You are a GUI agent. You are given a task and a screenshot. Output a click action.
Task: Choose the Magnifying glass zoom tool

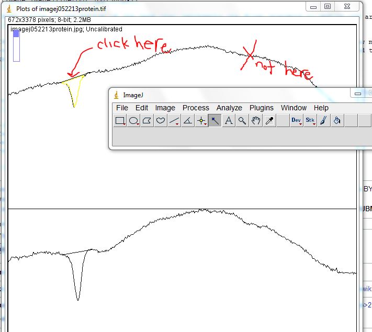tap(242, 121)
